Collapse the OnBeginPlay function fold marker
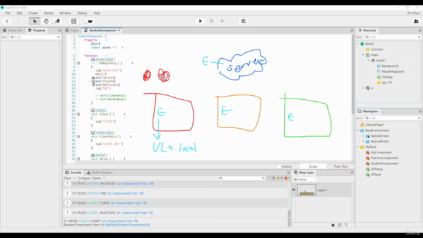This screenshot has width=423, height=238. (79, 63)
